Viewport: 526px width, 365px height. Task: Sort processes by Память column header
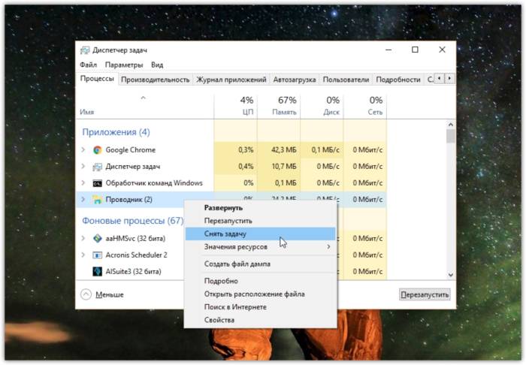[279, 106]
